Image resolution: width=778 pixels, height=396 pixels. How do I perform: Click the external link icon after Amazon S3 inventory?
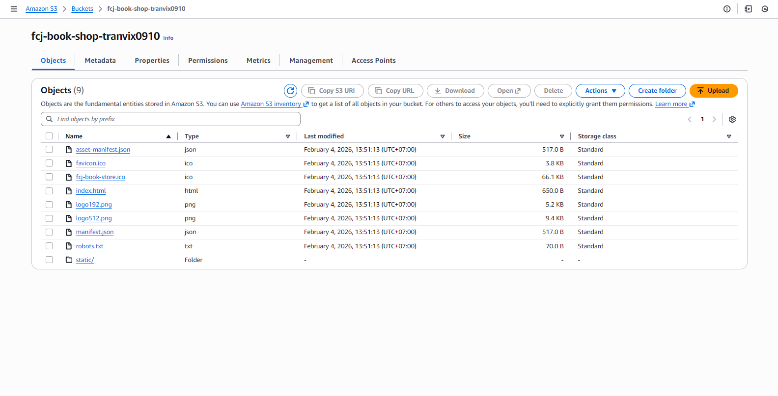click(x=306, y=104)
